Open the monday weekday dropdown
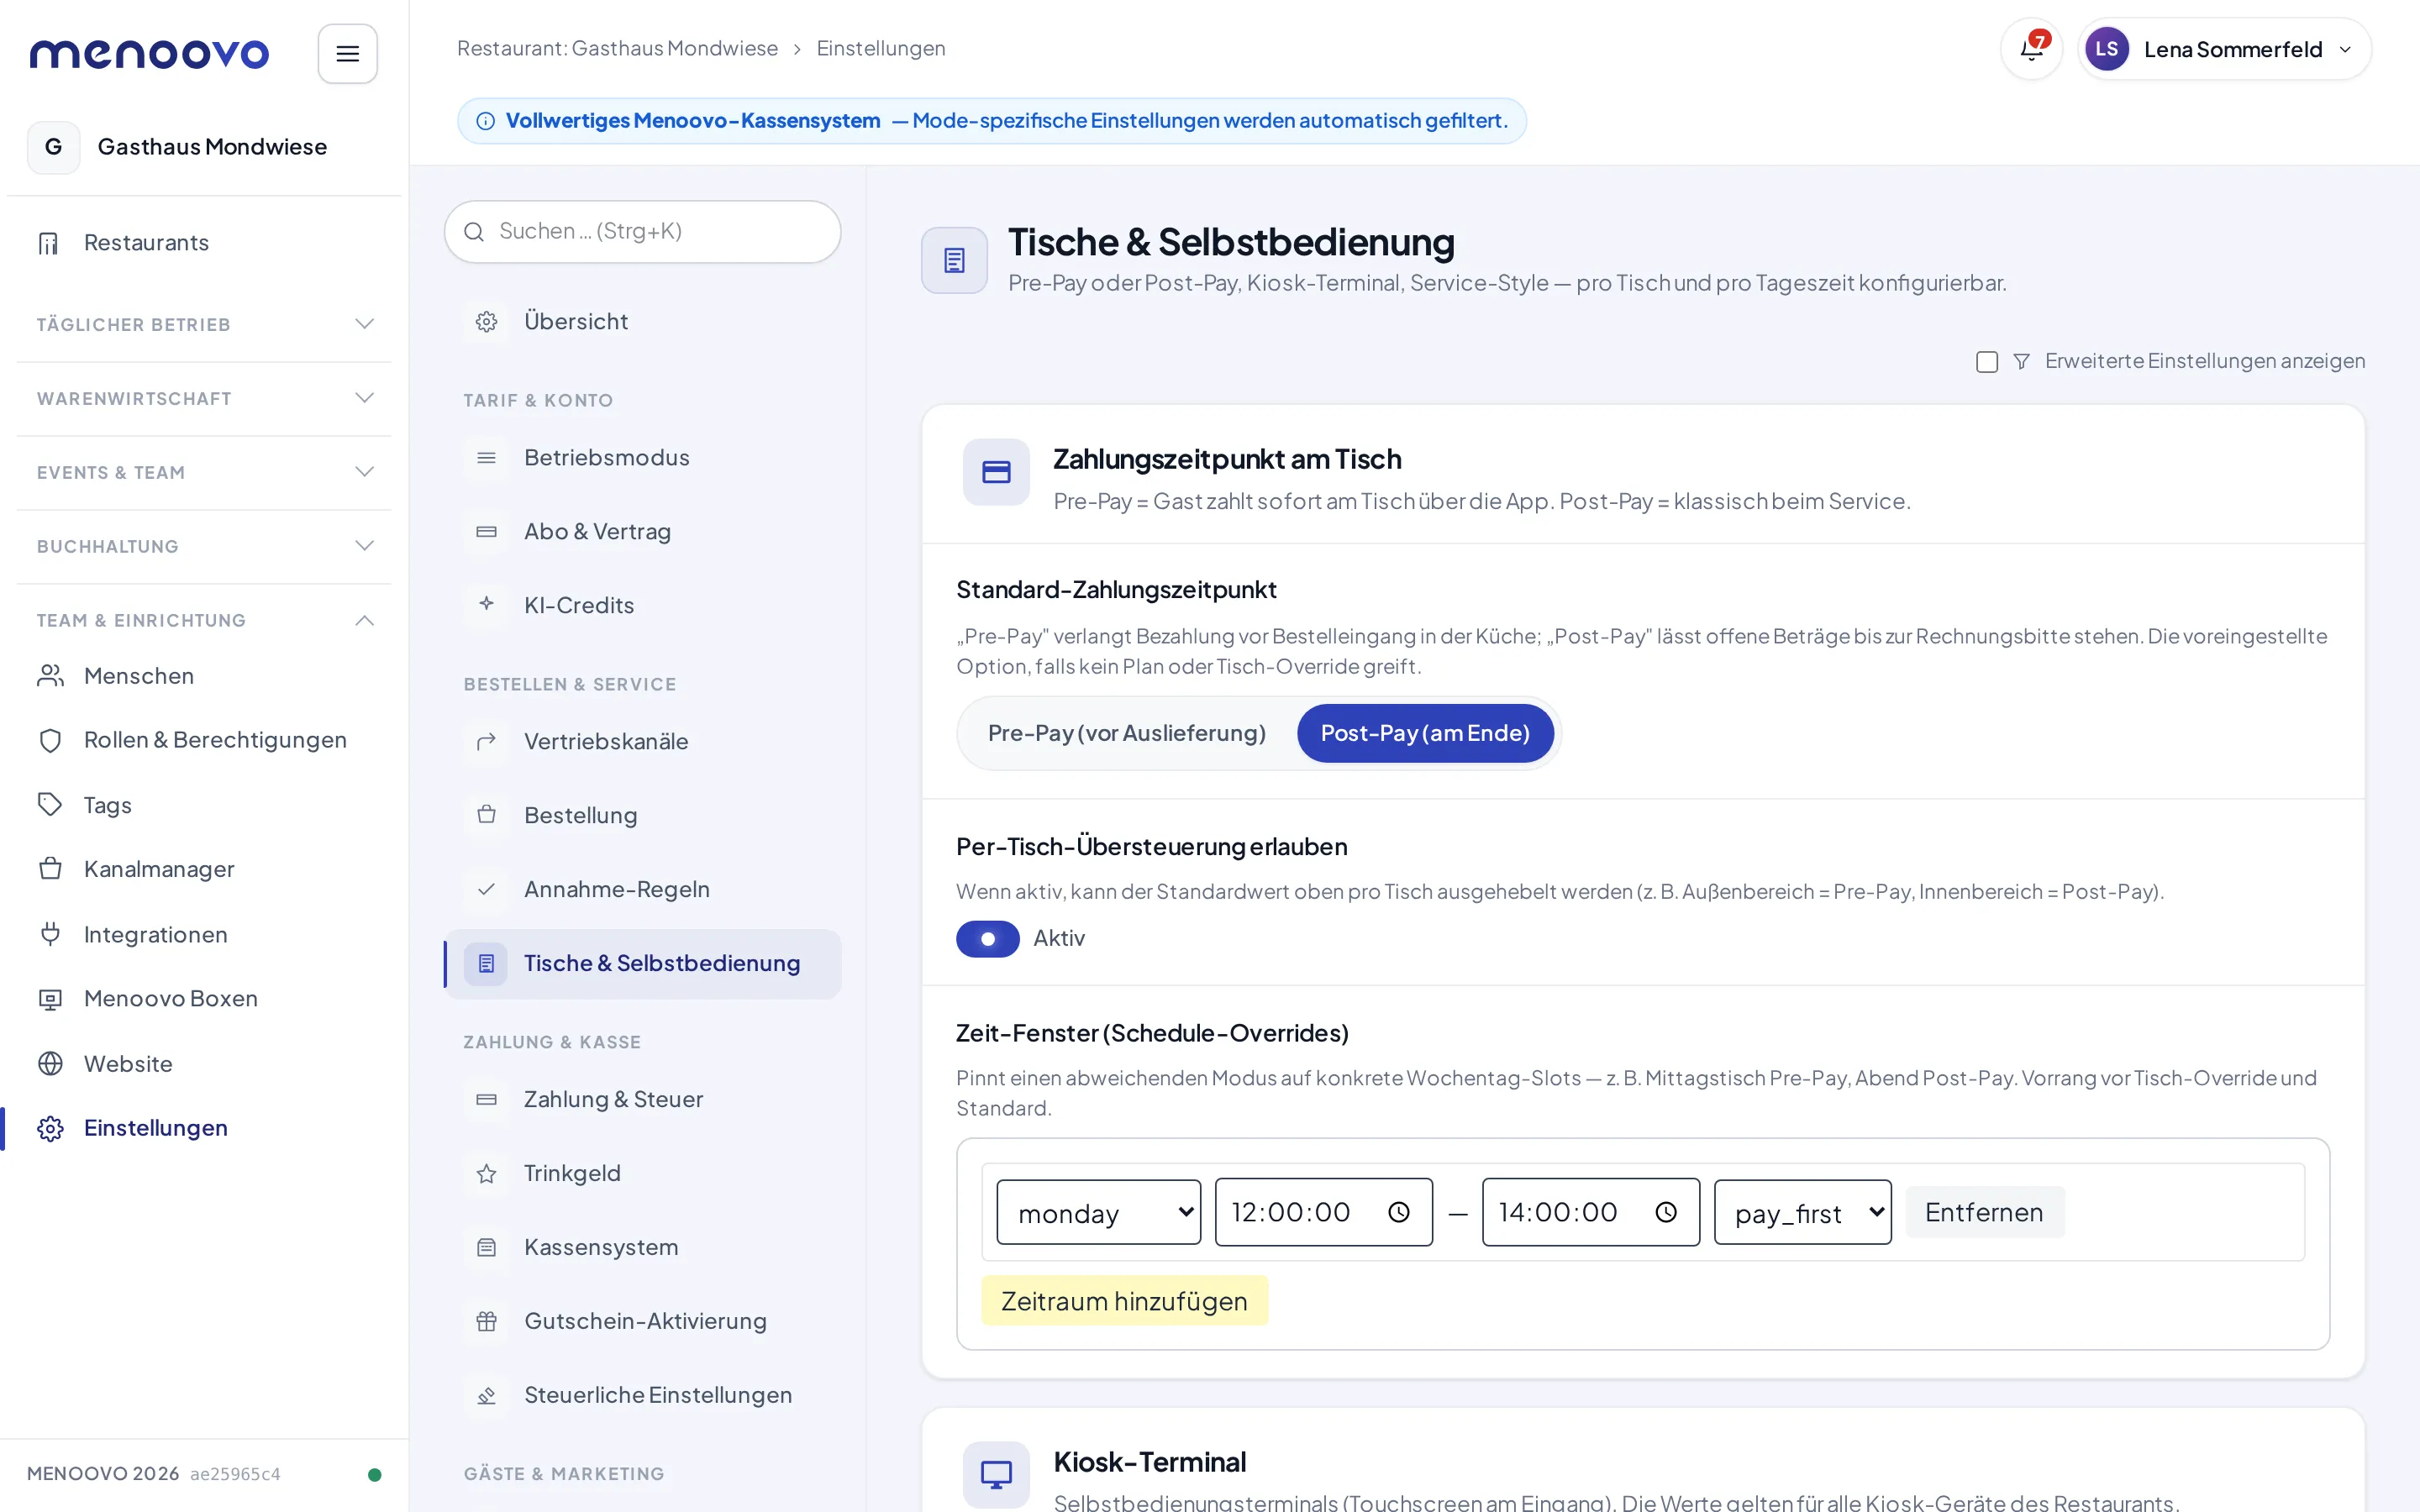Viewport: 2420px width, 1512px height. 1098,1212
